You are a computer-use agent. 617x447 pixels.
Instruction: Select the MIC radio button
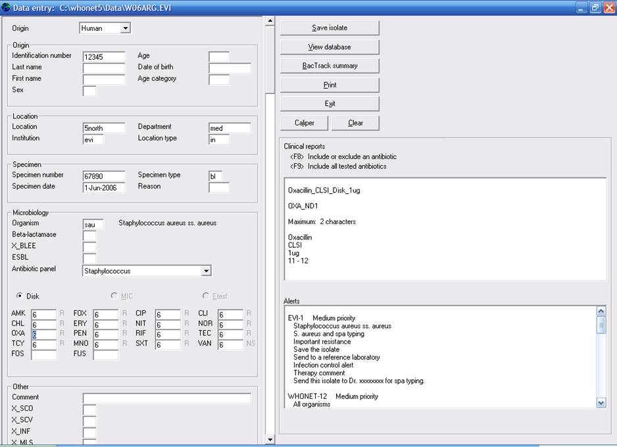pyautogui.click(x=114, y=296)
